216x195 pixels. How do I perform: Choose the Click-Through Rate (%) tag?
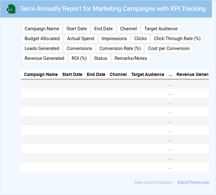[x=177, y=39]
